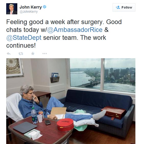Open John Kerry's profile avatar

tap(12, 9)
